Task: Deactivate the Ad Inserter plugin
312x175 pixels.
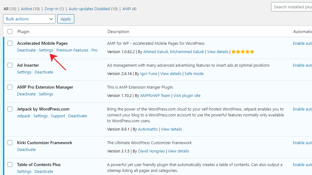Action: click(44, 72)
